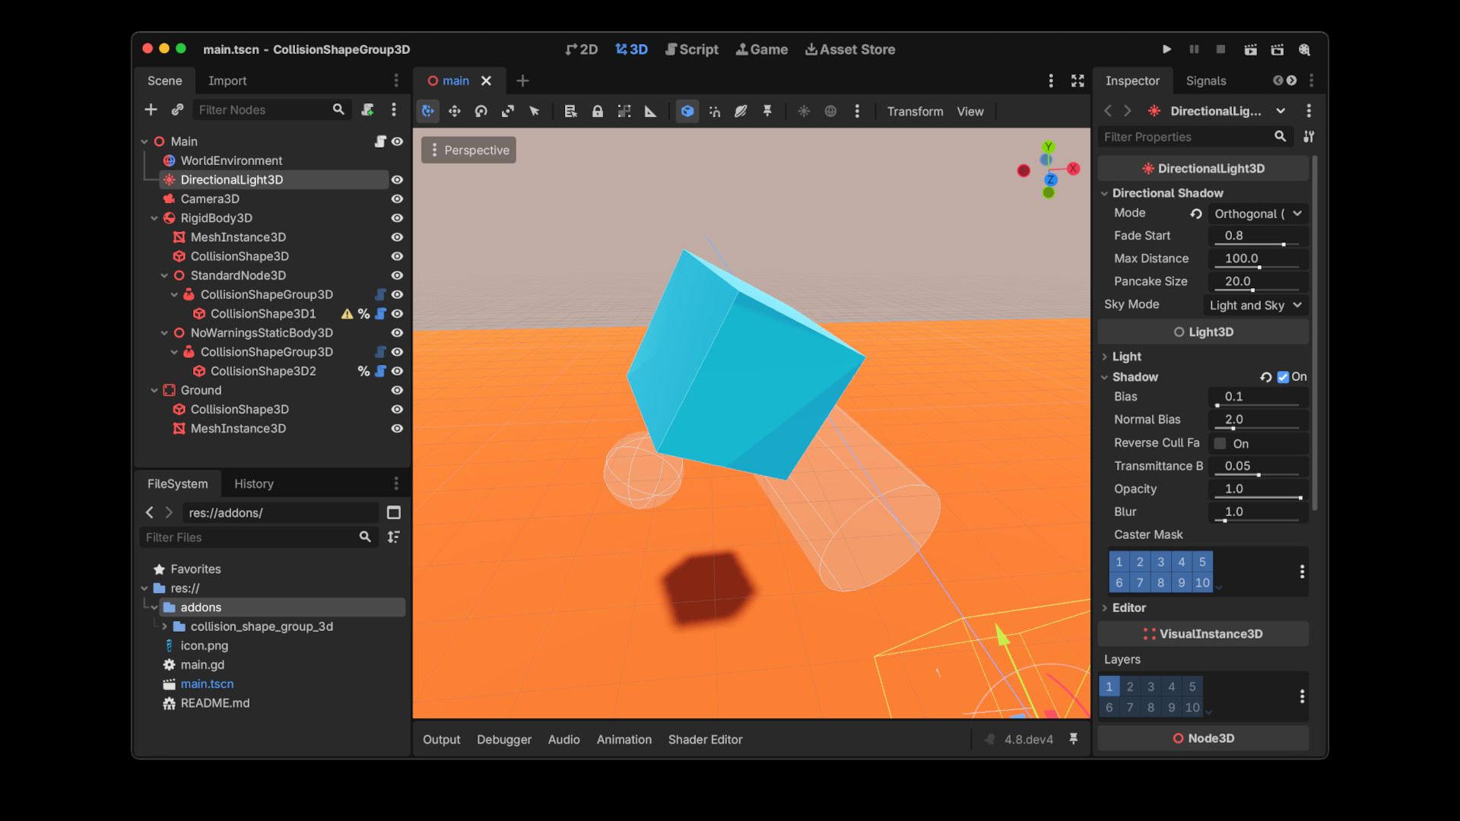Switch to the Script workspace
The width and height of the screenshot is (1460, 821).
(692, 49)
